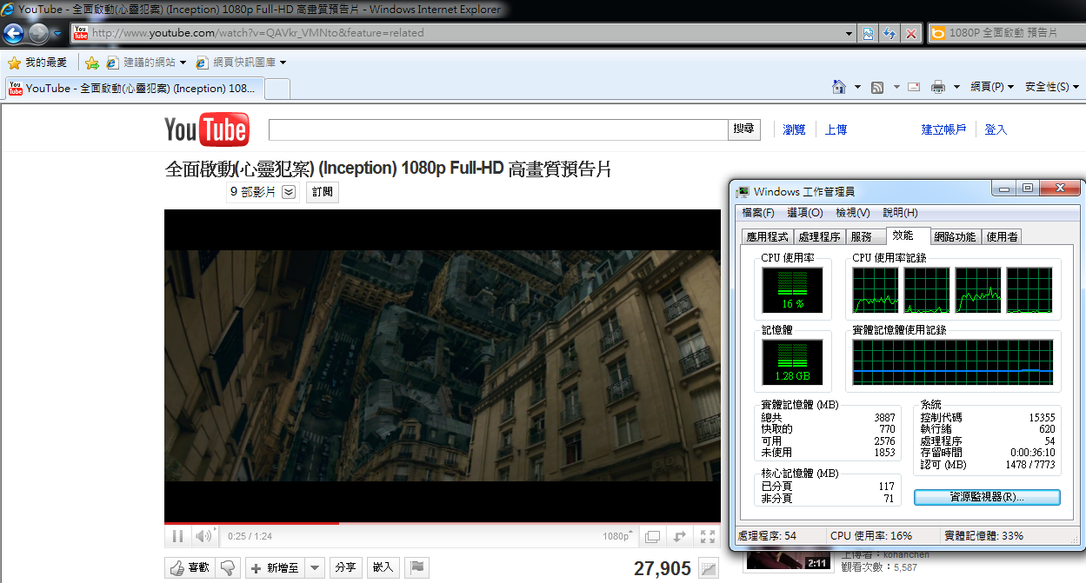
Task: Open a new blank browser tab
Action: pyautogui.click(x=277, y=89)
